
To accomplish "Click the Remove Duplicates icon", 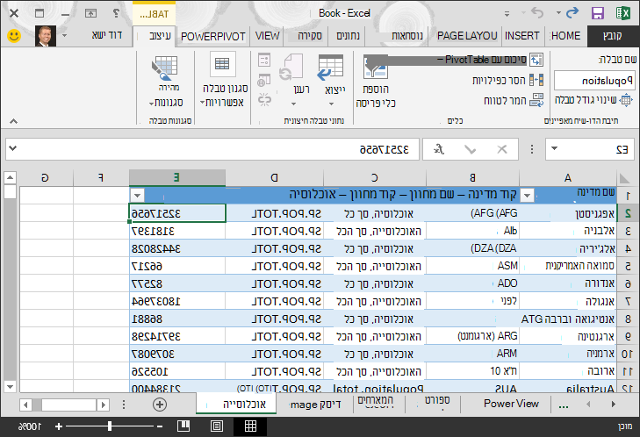I will point(536,80).
